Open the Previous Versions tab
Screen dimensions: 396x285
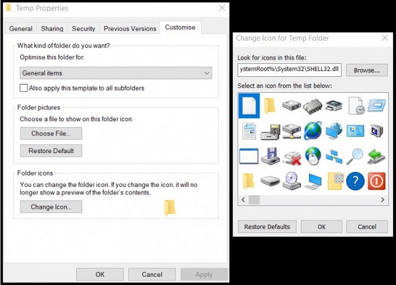point(130,28)
